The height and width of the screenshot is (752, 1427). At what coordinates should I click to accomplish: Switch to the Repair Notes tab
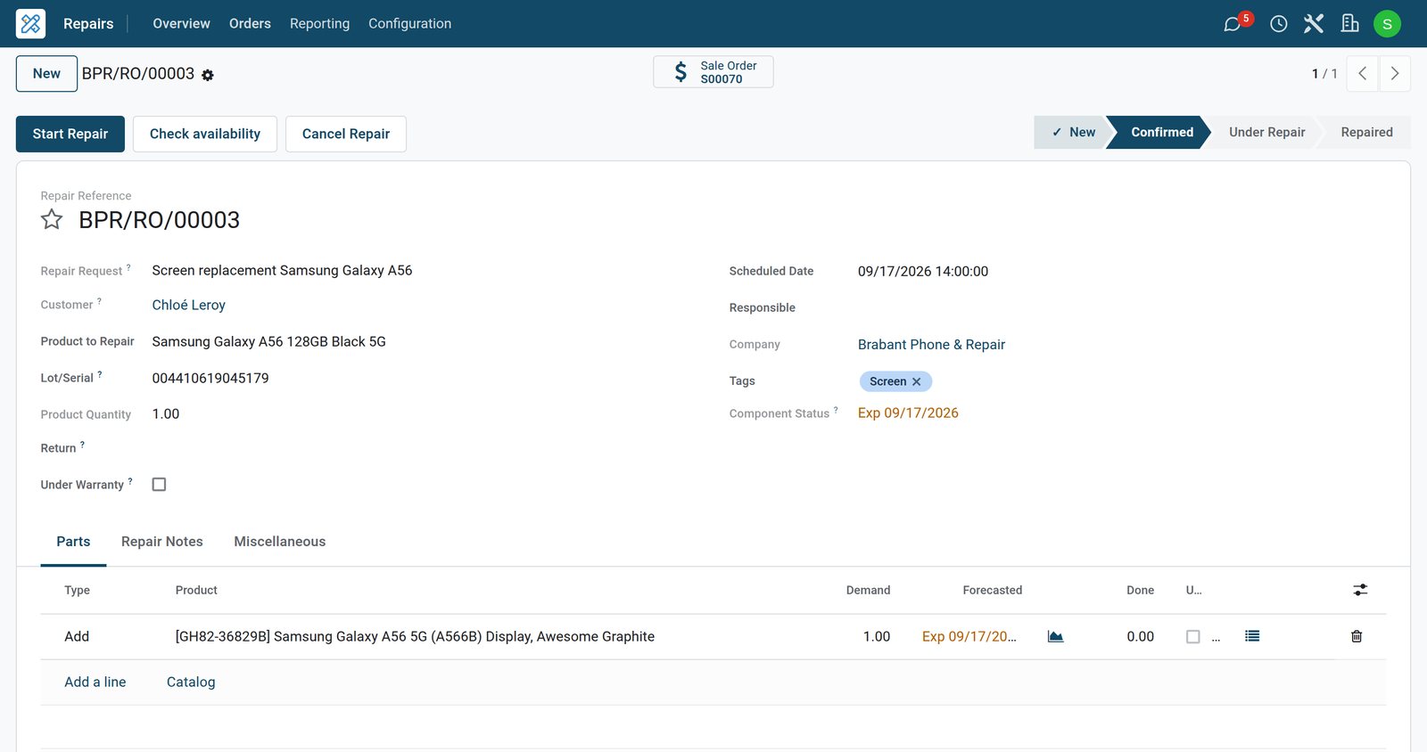(162, 542)
